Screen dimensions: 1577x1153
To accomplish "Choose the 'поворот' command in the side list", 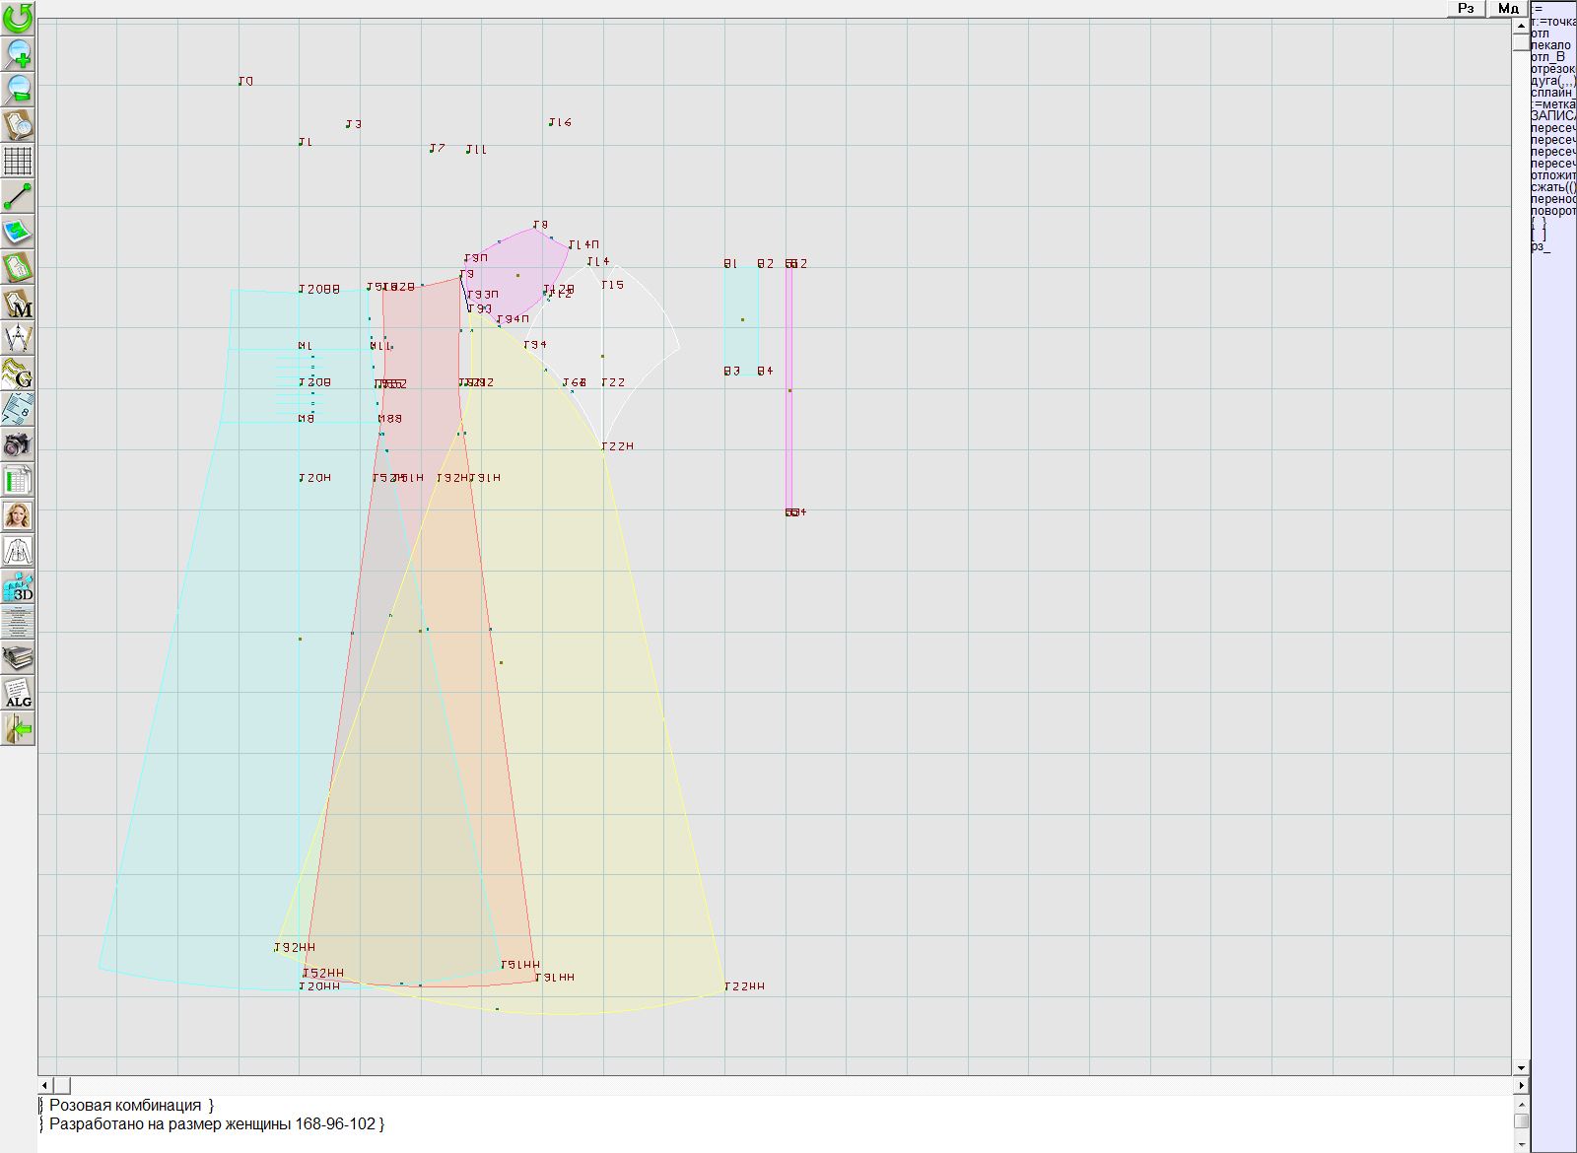I will [x=1553, y=211].
